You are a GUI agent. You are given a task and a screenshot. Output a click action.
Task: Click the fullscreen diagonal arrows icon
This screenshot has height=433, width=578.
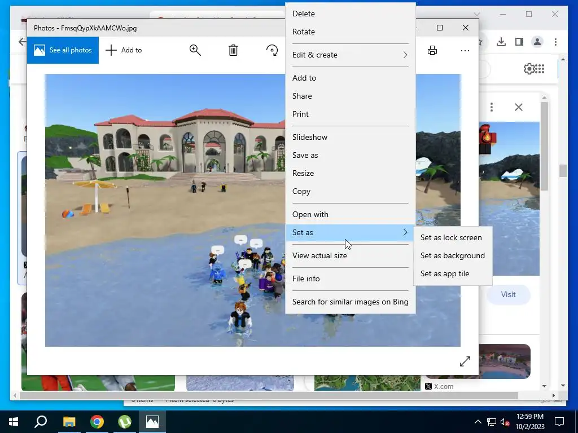coord(465,361)
